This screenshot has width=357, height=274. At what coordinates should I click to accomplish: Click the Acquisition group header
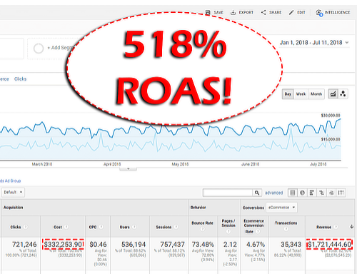[x=13, y=208]
